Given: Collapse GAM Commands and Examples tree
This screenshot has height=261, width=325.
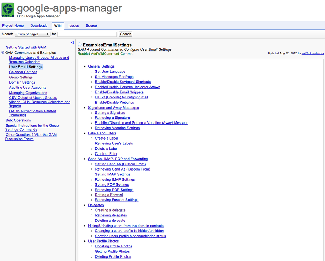Looking at the screenshot, I should pyautogui.click(x=3, y=53).
